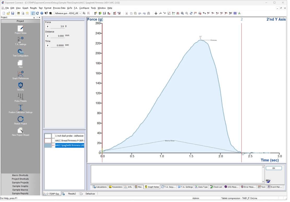
Task: Toggle the graph grid toolbar icon
Action: pos(235,13)
